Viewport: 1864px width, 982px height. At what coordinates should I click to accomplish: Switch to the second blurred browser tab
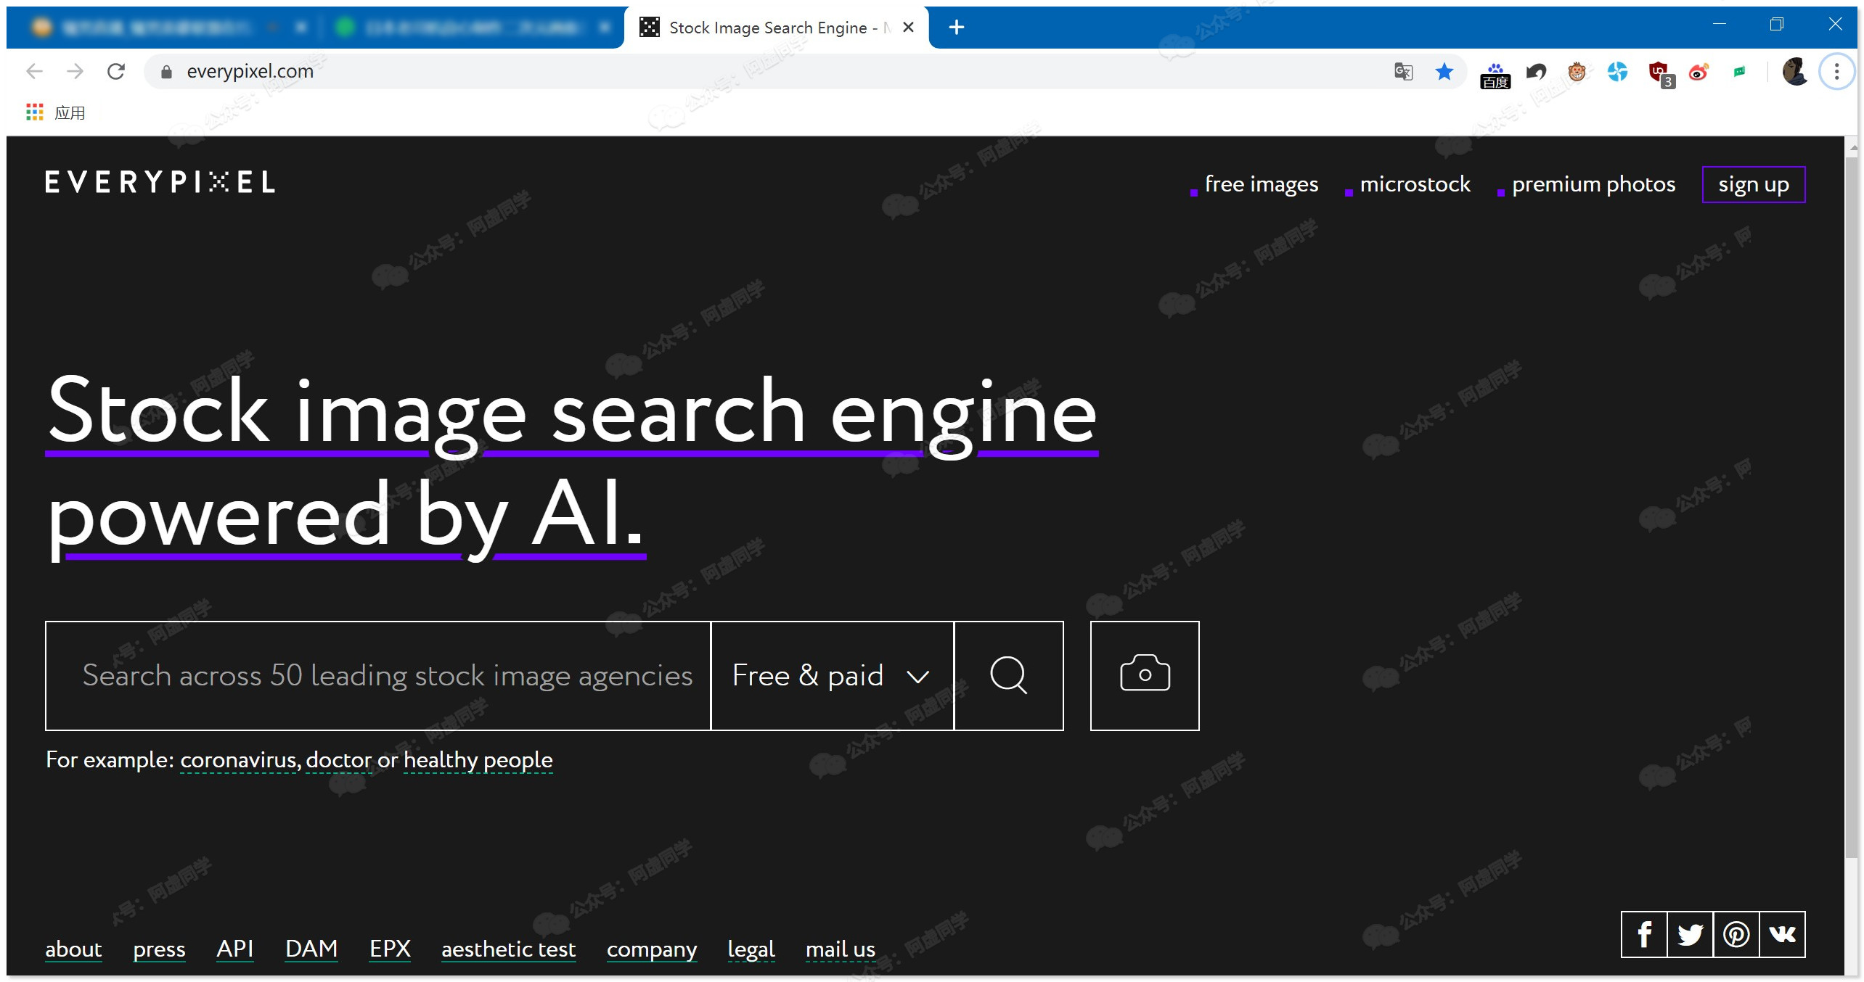(x=473, y=28)
